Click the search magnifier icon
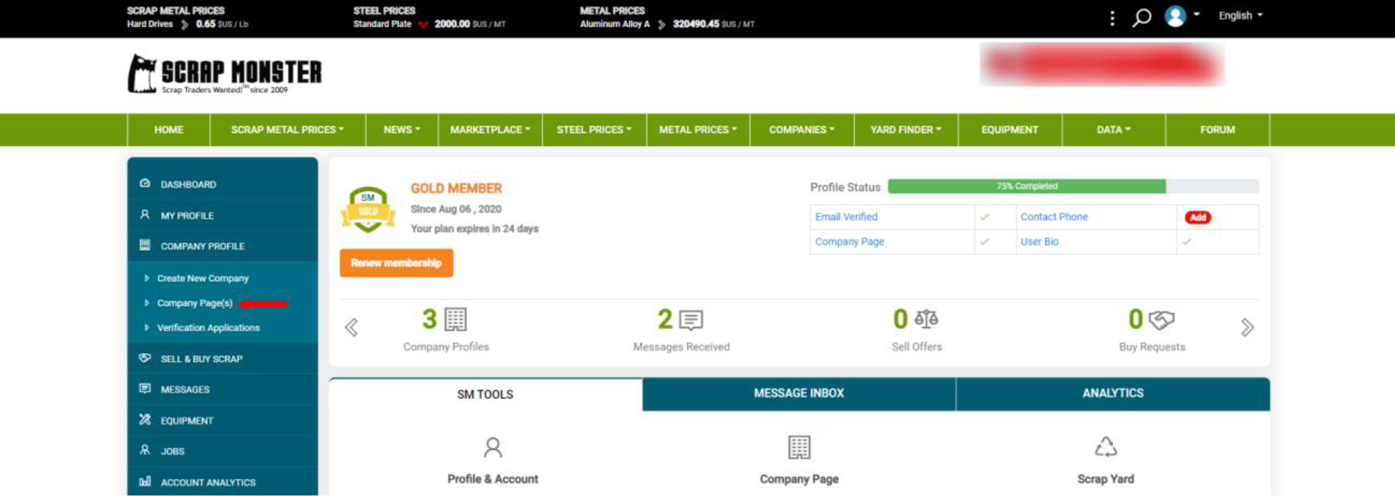Screen dimensions: 1395x496 tap(1142, 17)
